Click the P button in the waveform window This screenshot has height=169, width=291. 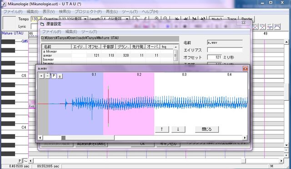[54, 76]
